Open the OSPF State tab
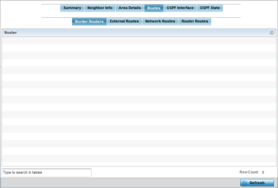Viewport: 278px width, 188px height. coord(210,8)
